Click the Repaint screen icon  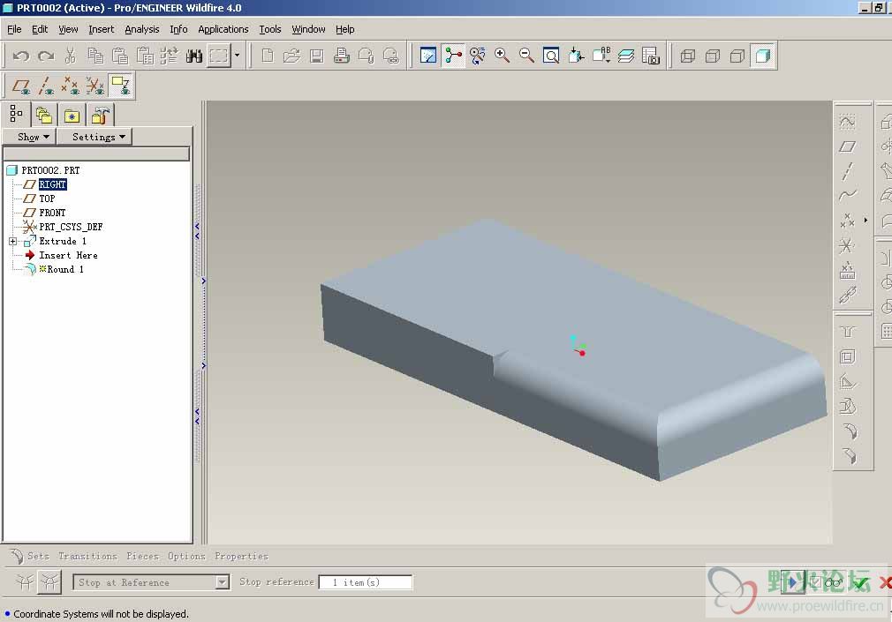(x=427, y=56)
